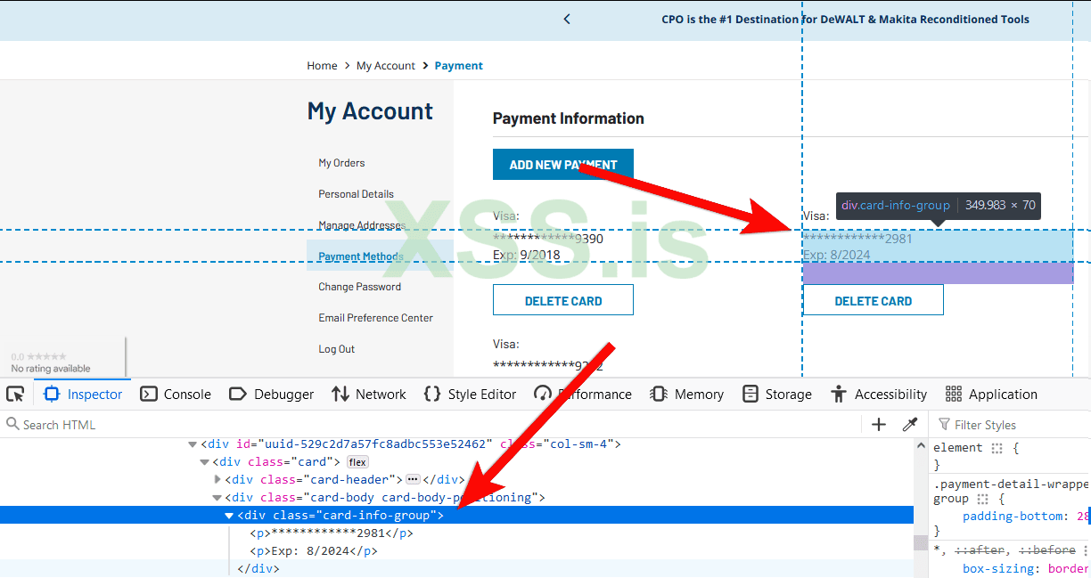Click ADD NEW PAYMENT button
Viewport: 1091px width, 578px height.
click(563, 165)
